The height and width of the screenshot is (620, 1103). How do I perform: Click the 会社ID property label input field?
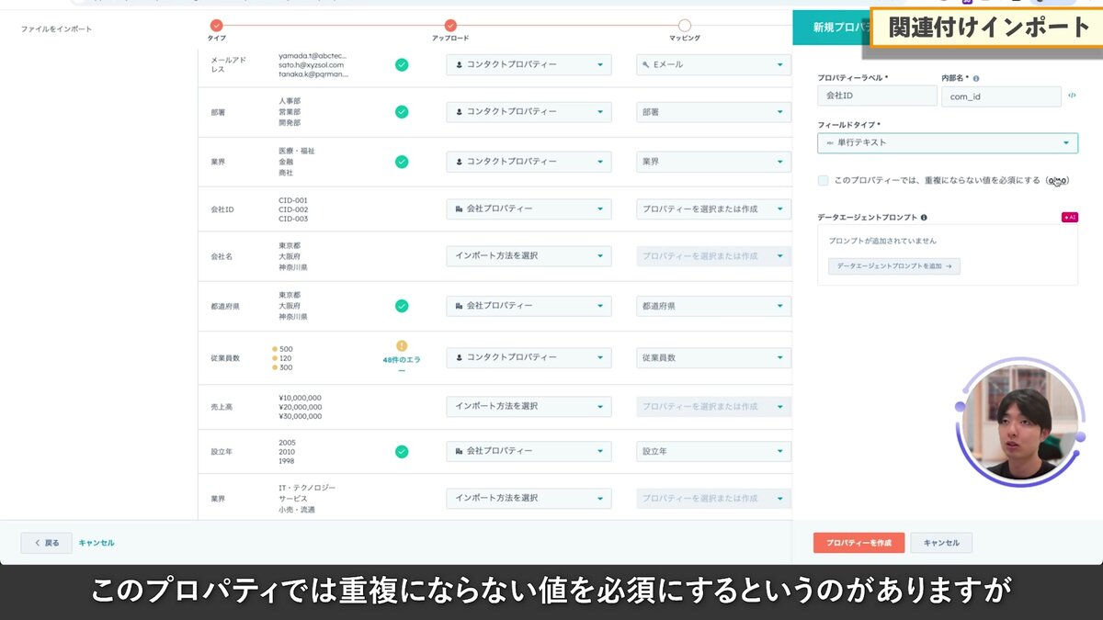(x=876, y=96)
